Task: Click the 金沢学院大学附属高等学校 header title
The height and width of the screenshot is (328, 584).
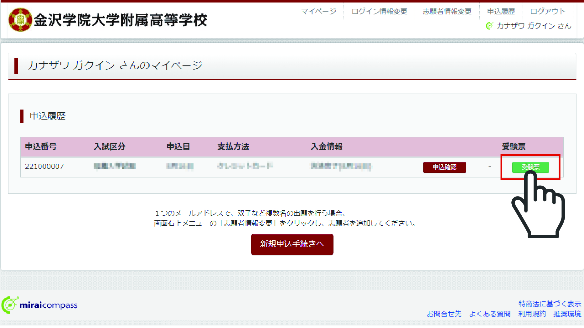Action: pyautogui.click(x=121, y=20)
